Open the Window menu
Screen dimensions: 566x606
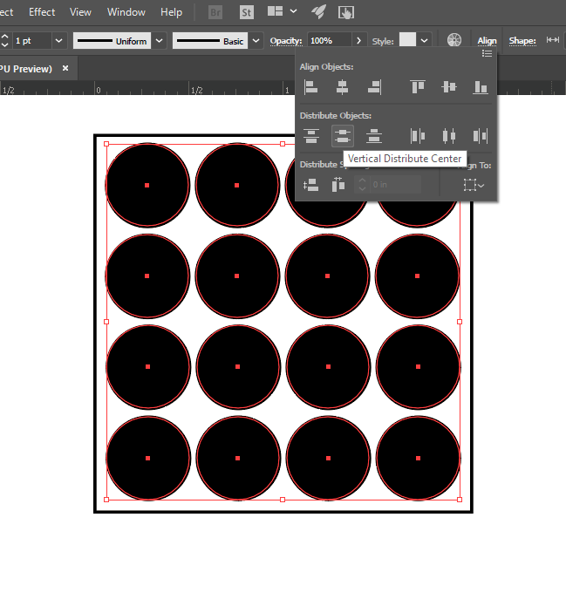click(x=126, y=12)
